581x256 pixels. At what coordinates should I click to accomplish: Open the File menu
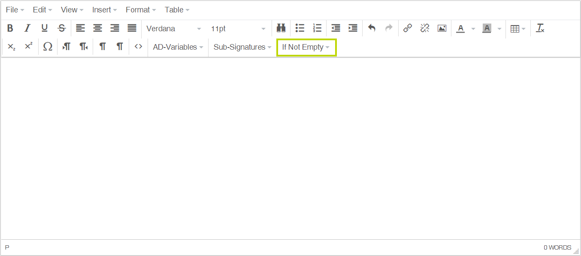[15, 10]
